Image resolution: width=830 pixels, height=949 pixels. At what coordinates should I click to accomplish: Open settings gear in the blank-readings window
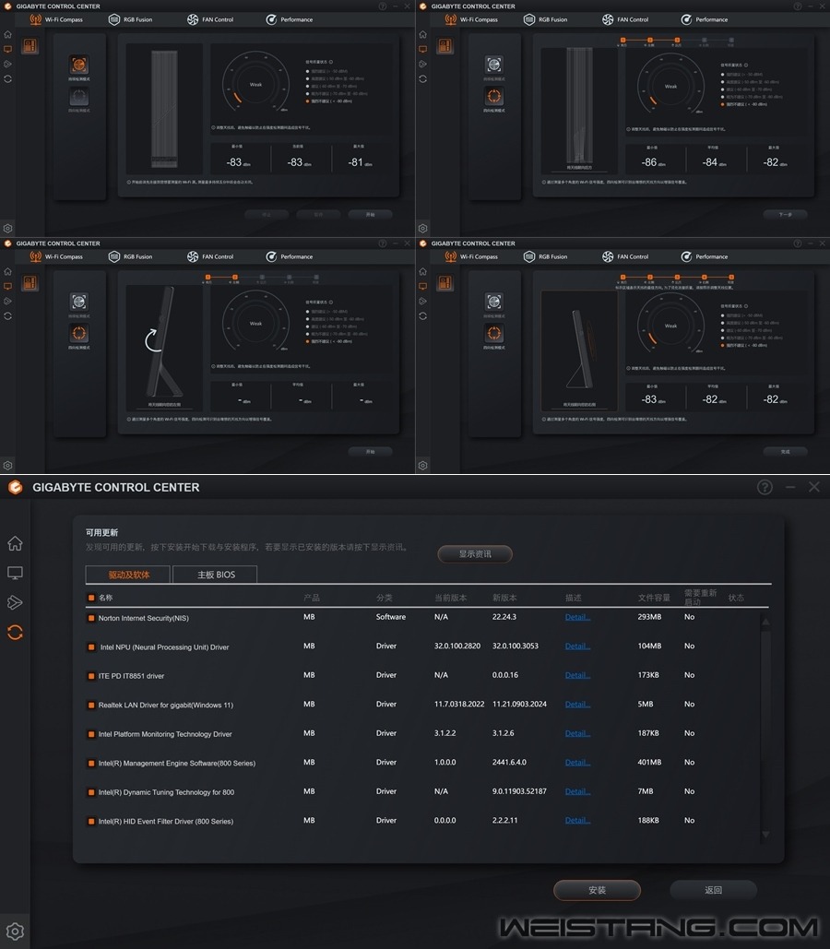coord(8,466)
